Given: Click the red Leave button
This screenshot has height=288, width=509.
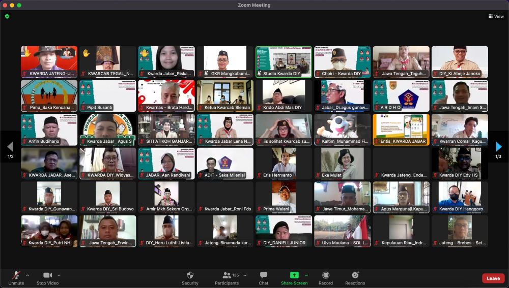Looking at the screenshot, I should coord(493,278).
